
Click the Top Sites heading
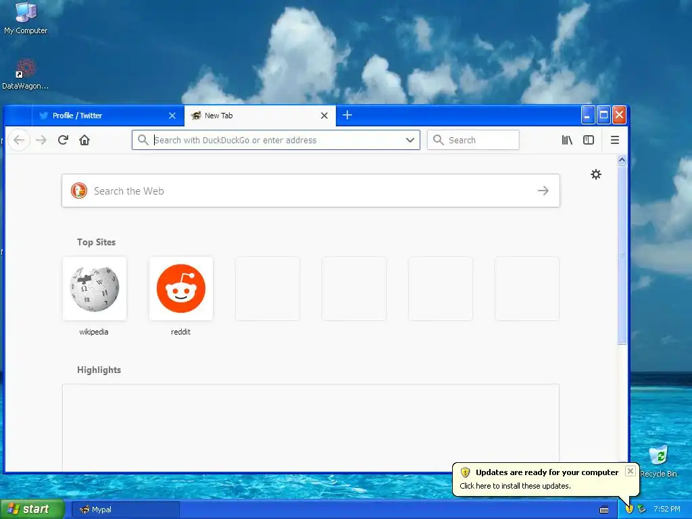pyautogui.click(x=96, y=243)
